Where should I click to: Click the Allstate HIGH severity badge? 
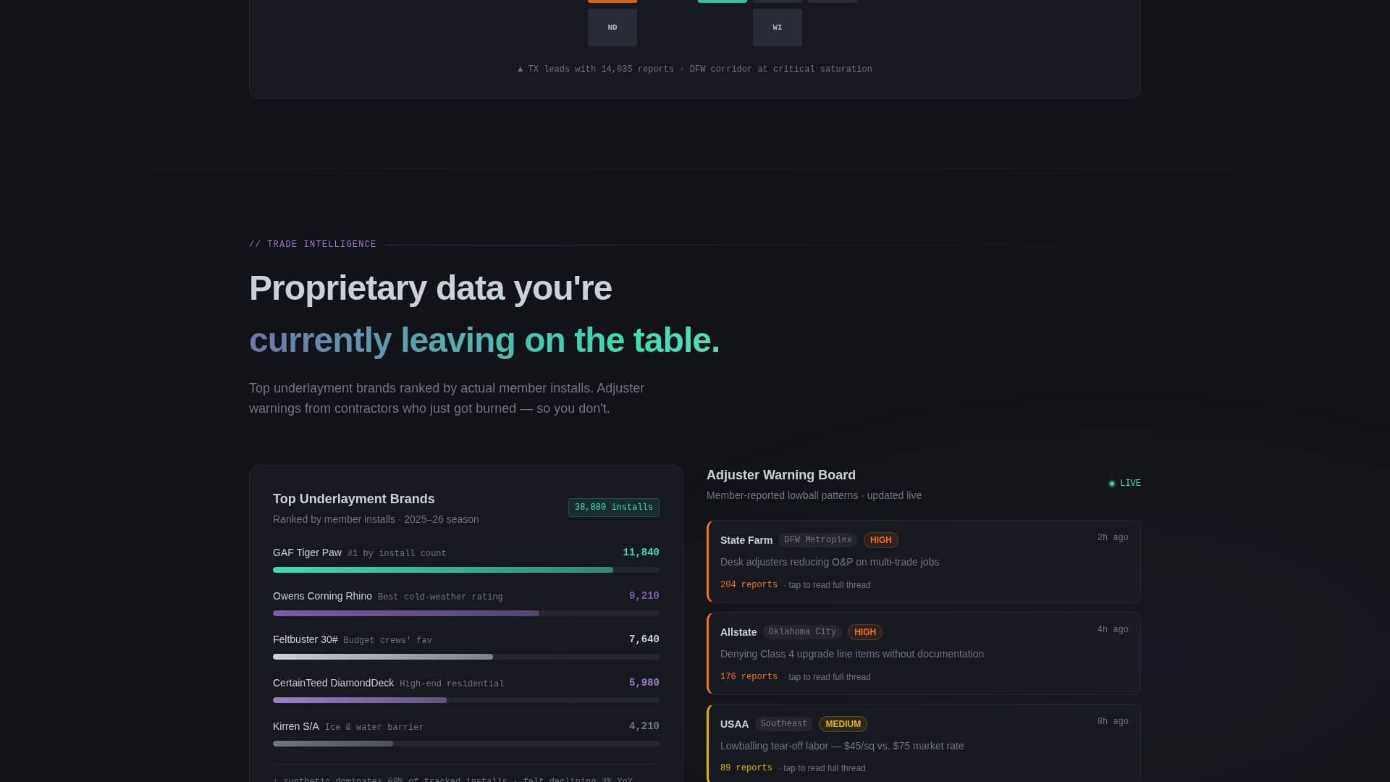(x=865, y=632)
